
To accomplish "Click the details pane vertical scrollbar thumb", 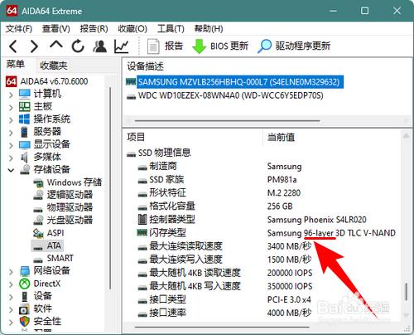I will pyautogui.click(x=406, y=292).
